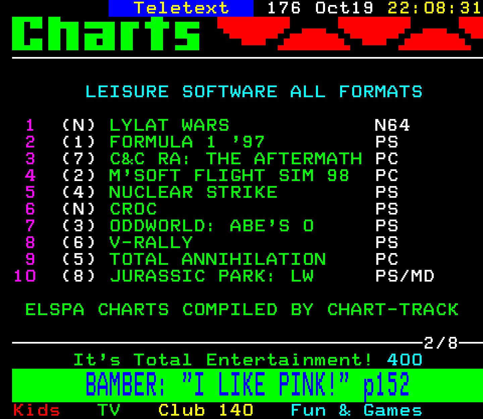Click previous position (8) beside JURASSIC PARK
Screen dimensions: 483x419
pos(79,276)
